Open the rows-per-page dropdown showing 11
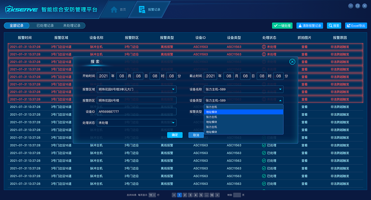Image resolution: width=371 pixels, height=200 pixels. (x=152, y=195)
